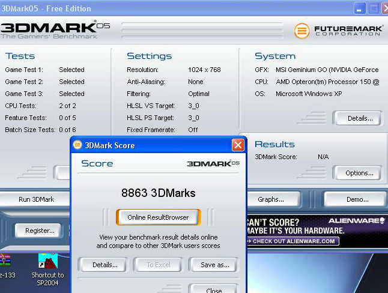Click Feature Tests 0 of 5 value

click(67, 118)
